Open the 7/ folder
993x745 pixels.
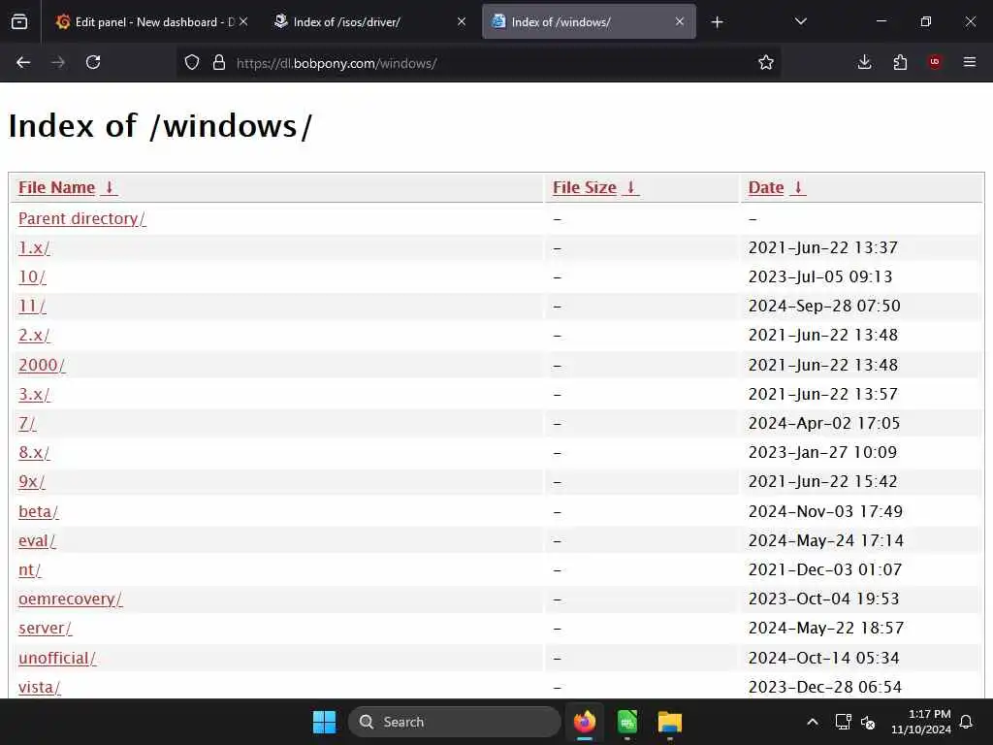[x=27, y=423]
